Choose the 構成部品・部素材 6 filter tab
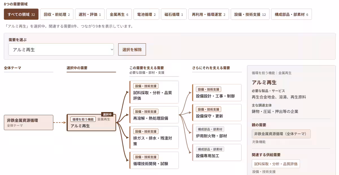This screenshot has height=175, width=339. 291,14
